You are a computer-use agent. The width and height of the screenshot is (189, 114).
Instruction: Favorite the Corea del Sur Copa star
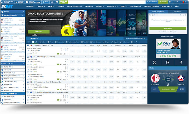(34, 82)
